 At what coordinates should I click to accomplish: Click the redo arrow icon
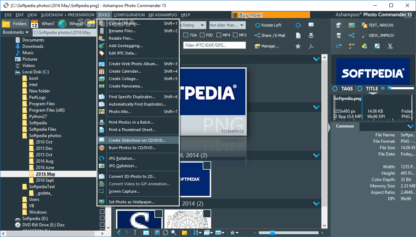tap(339, 46)
